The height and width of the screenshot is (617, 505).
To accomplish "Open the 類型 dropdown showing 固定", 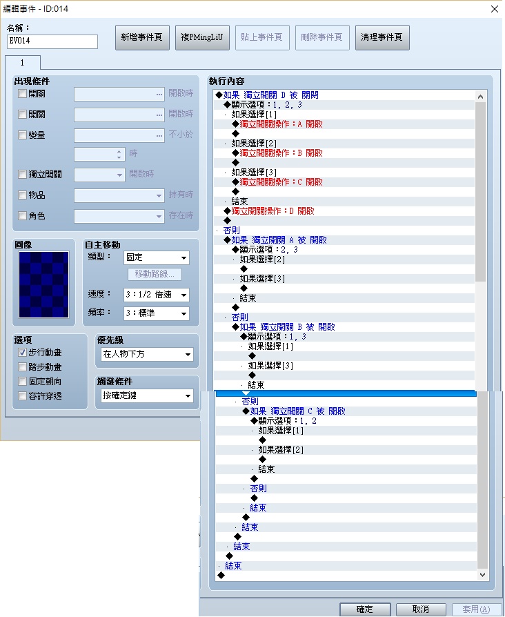I will click(156, 257).
